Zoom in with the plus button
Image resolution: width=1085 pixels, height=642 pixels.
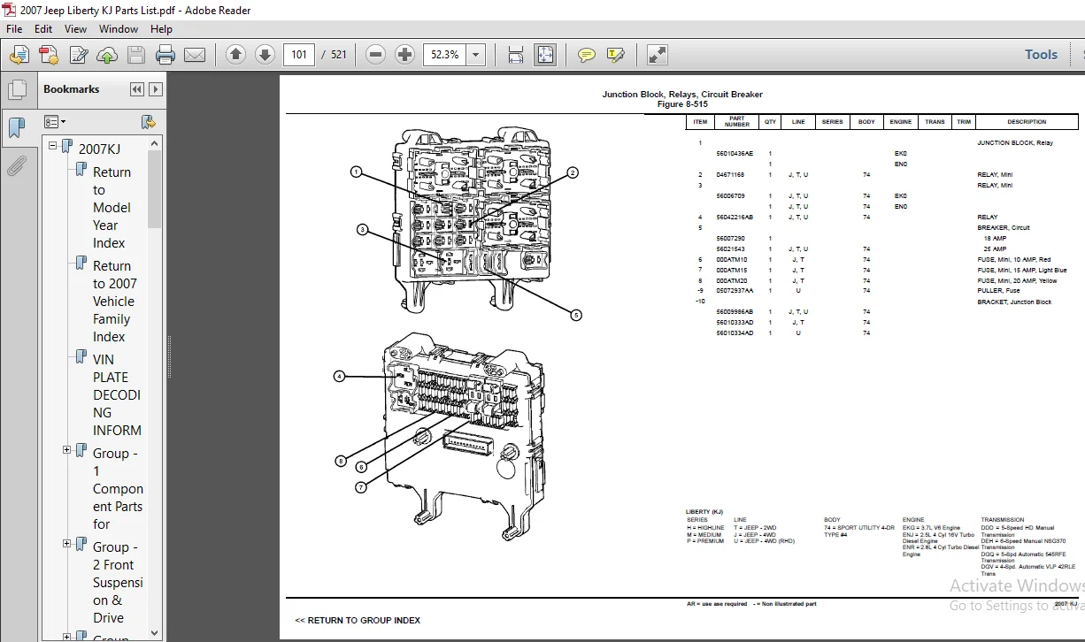[404, 55]
